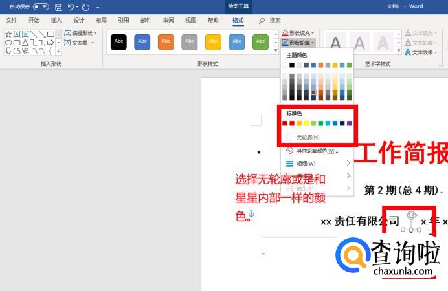The width and height of the screenshot is (448, 291).
Task: Select the scribble freeform shape
Action: (25, 51)
